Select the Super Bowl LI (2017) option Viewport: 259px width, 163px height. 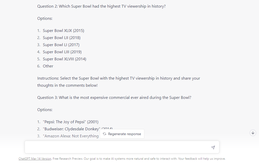point(61,45)
